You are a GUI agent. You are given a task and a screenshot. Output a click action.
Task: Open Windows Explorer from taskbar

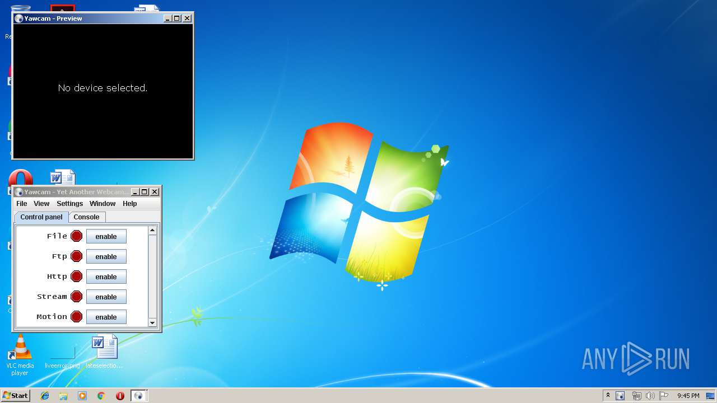tap(63, 396)
